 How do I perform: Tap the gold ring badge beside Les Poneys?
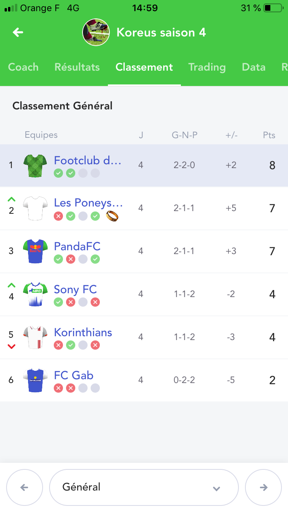click(x=112, y=216)
